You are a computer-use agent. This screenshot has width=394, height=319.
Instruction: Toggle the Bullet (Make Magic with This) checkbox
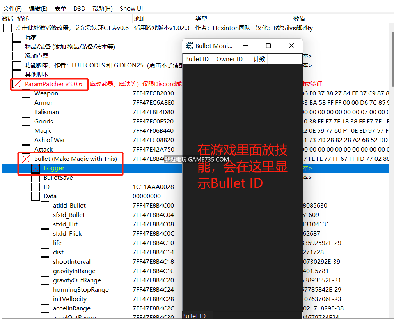(26, 159)
